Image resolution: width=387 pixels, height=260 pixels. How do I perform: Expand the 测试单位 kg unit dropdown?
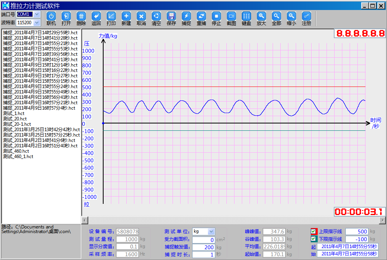click(x=211, y=232)
